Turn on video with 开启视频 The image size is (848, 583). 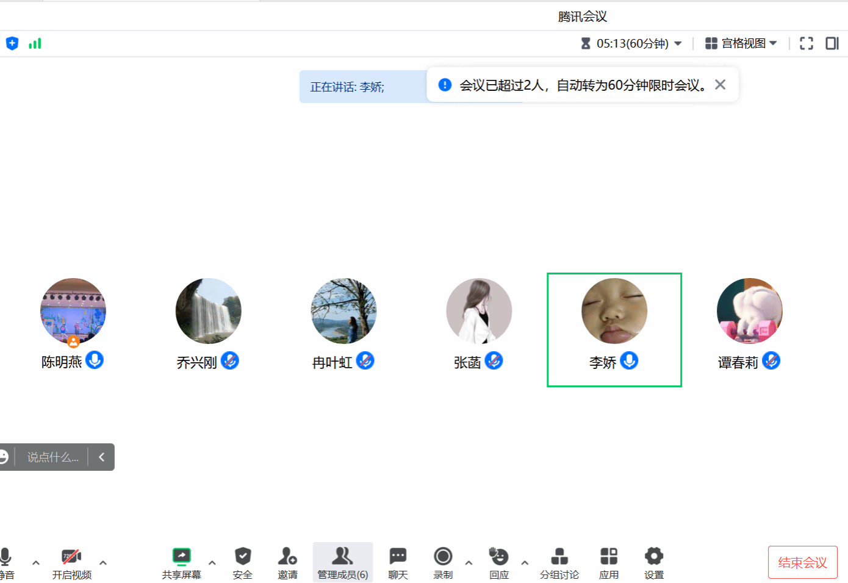pos(71,557)
